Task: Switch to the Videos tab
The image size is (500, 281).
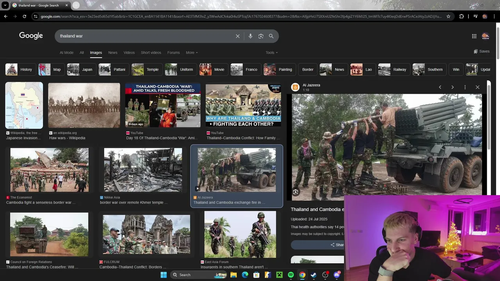Action: click(129, 53)
